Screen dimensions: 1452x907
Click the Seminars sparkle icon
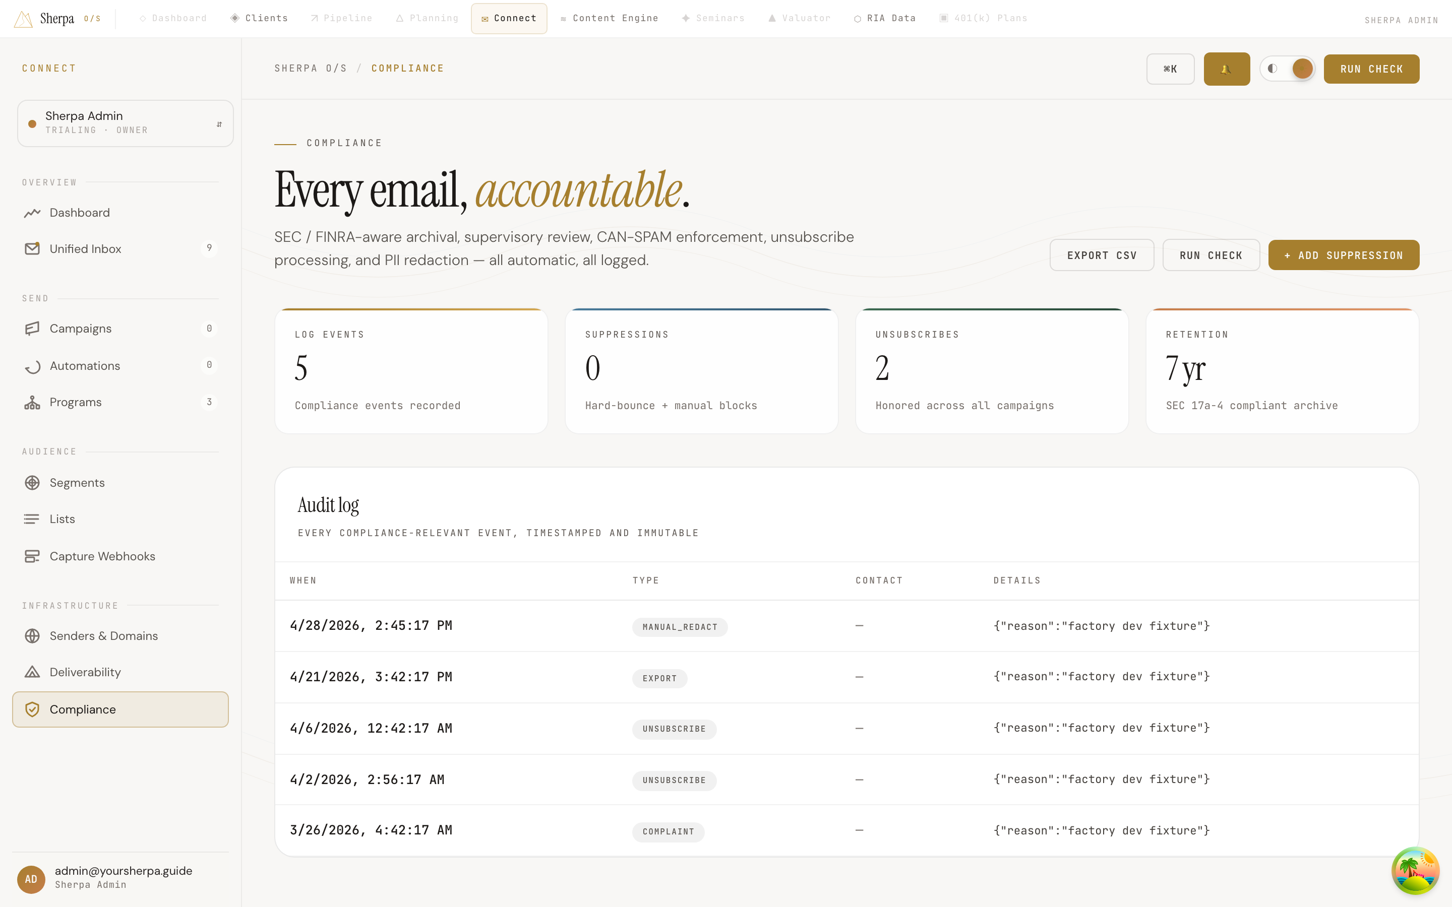(686, 18)
